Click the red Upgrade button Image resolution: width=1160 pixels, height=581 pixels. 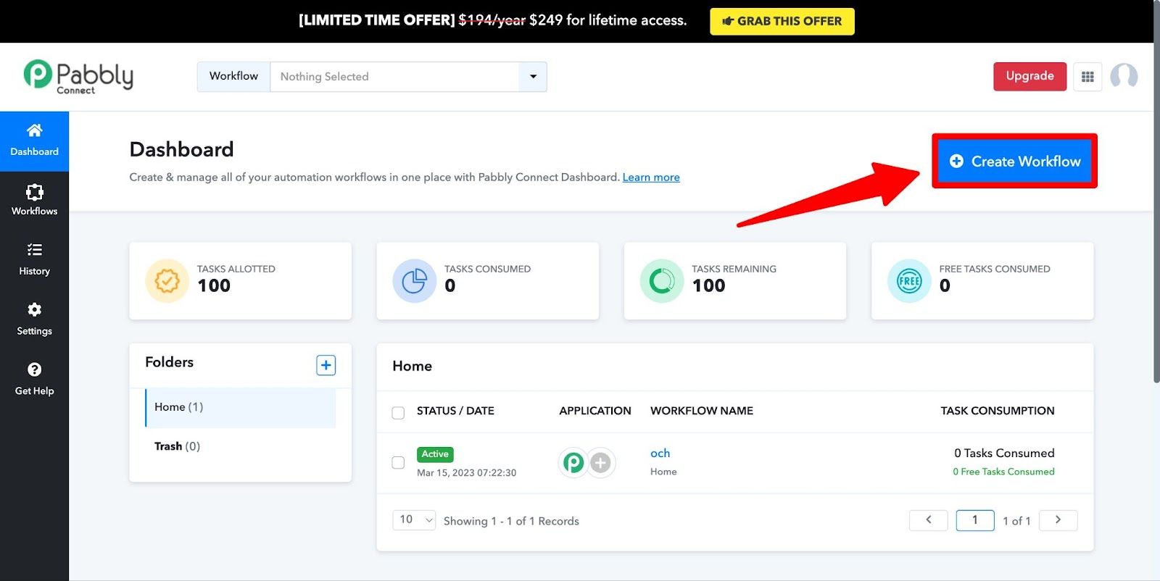pos(1029,76)
